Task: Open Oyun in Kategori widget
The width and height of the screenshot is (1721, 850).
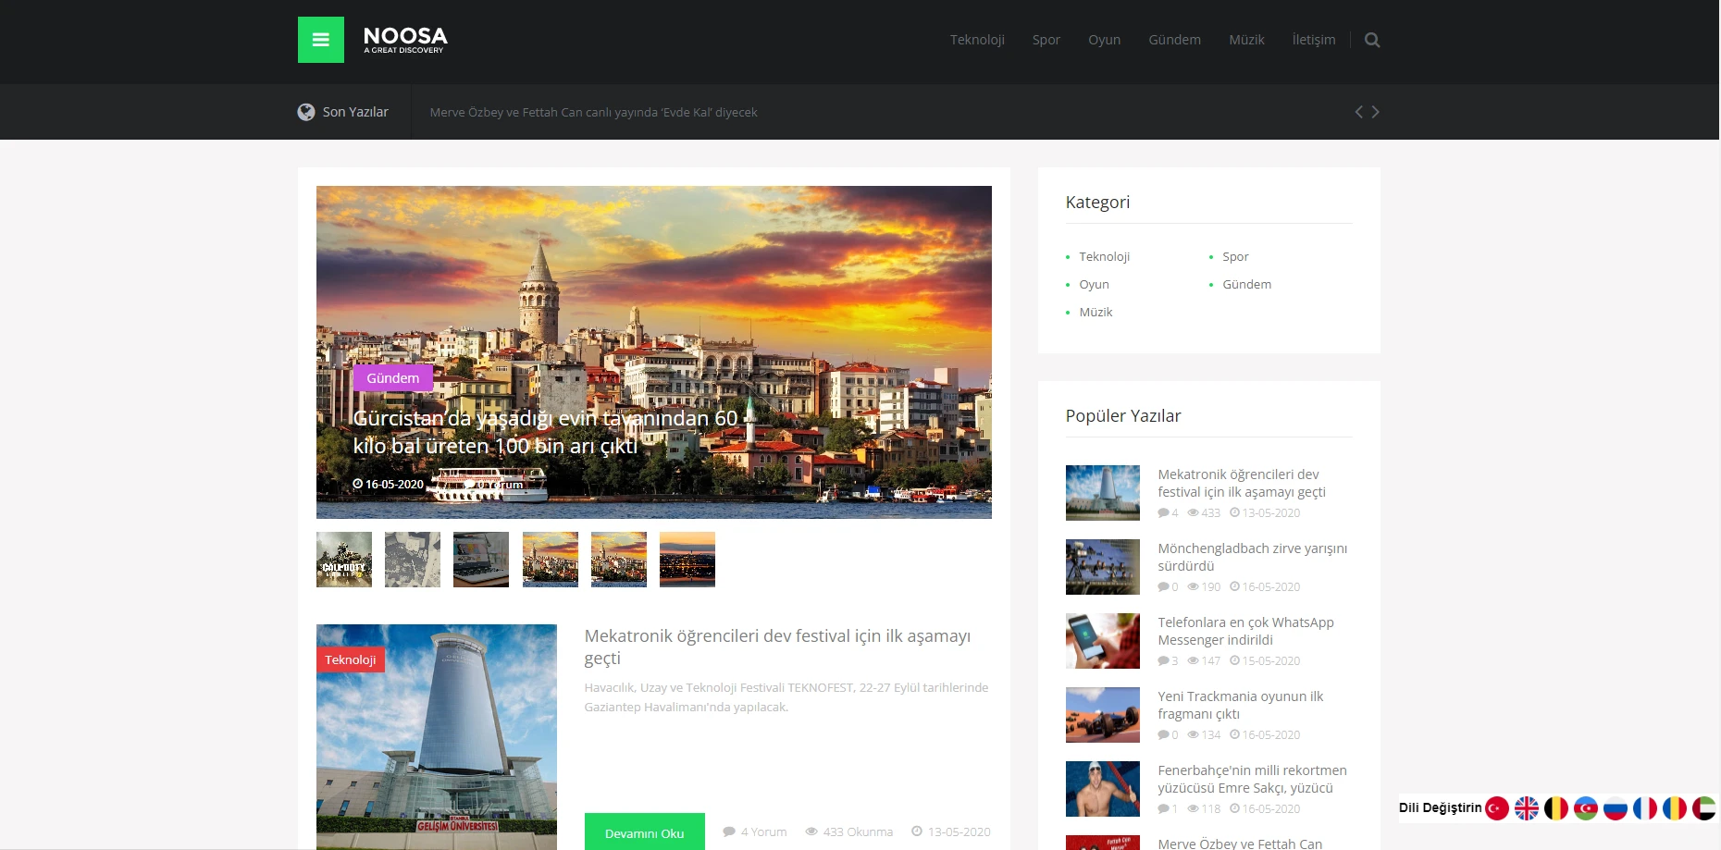Action: pyautogui.click(x=1094, y=284)
